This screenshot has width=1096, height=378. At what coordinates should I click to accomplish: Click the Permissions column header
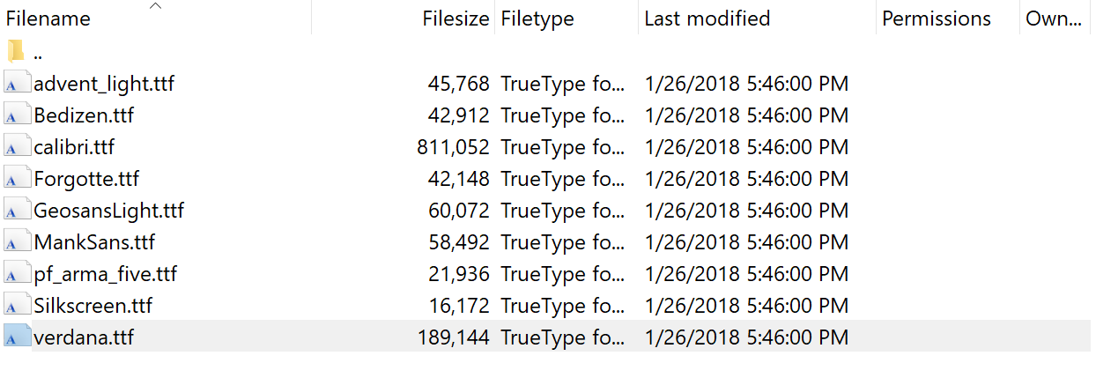pos(937,19)
